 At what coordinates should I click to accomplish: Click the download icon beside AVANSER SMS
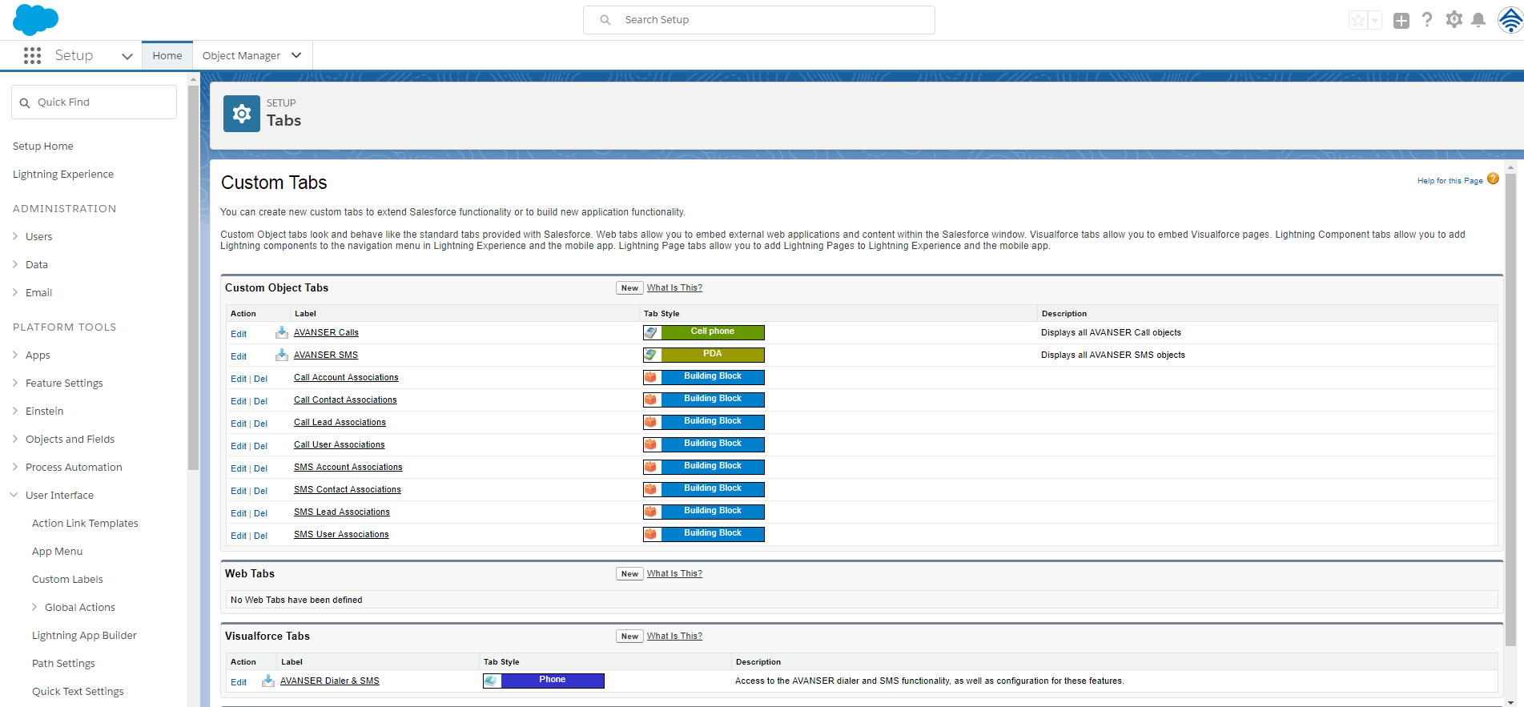[282, 355]
